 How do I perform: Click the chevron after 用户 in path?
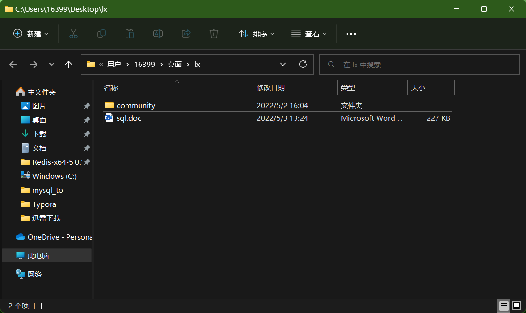coord(127,65)
